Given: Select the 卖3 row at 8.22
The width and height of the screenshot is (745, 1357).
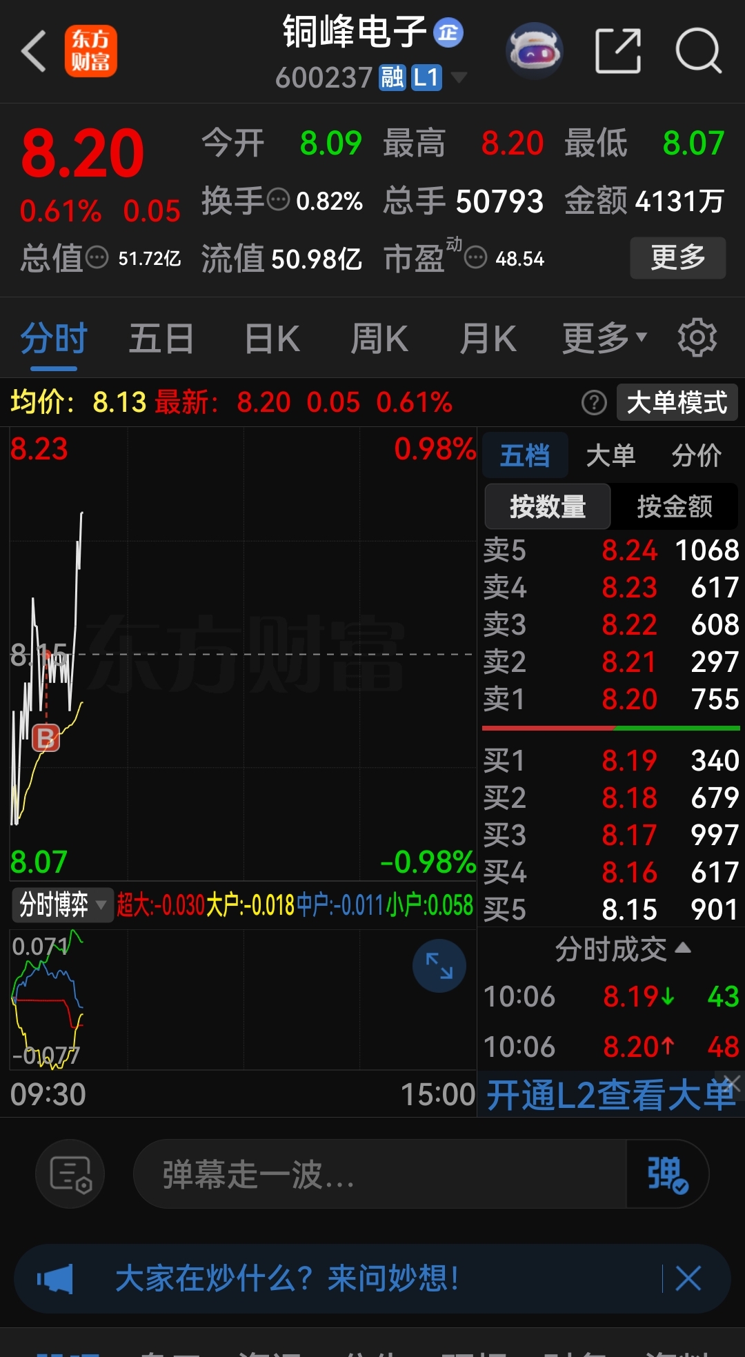Looking at the screenshot, I should tap(611, 625).
